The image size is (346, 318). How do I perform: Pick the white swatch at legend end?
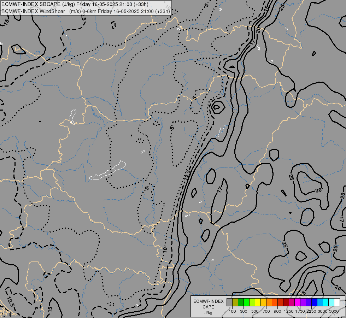click(337, 302)
